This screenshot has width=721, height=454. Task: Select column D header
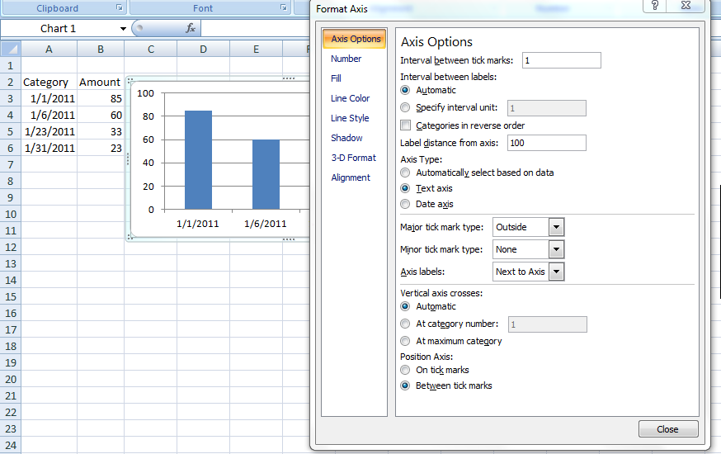[x=203, y=49]
